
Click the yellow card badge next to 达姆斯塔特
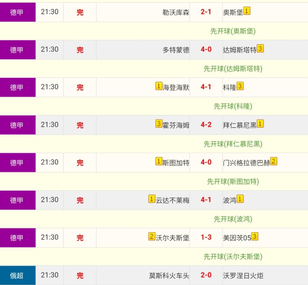260,49
